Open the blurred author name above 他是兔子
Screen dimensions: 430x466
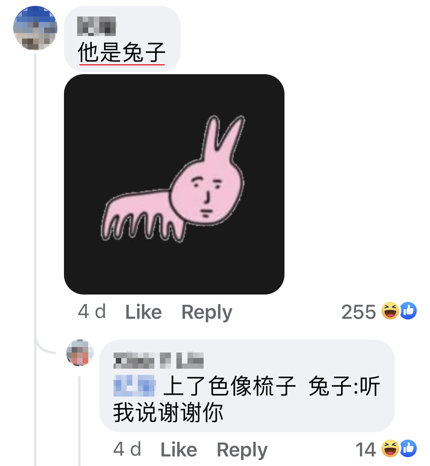97,26
